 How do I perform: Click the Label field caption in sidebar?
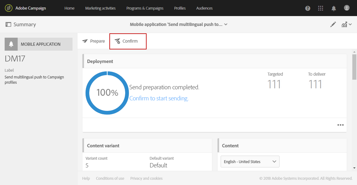[x=9, y=70]
